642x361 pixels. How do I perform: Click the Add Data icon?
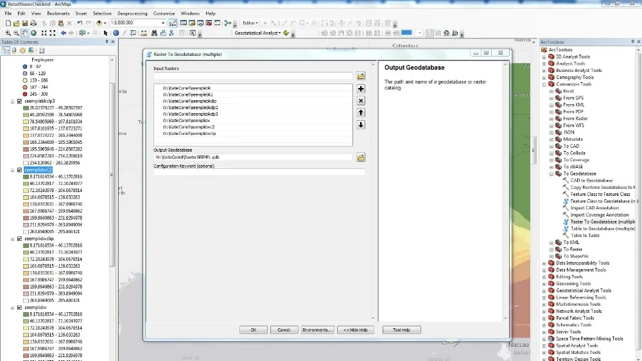tap(99, 23)
